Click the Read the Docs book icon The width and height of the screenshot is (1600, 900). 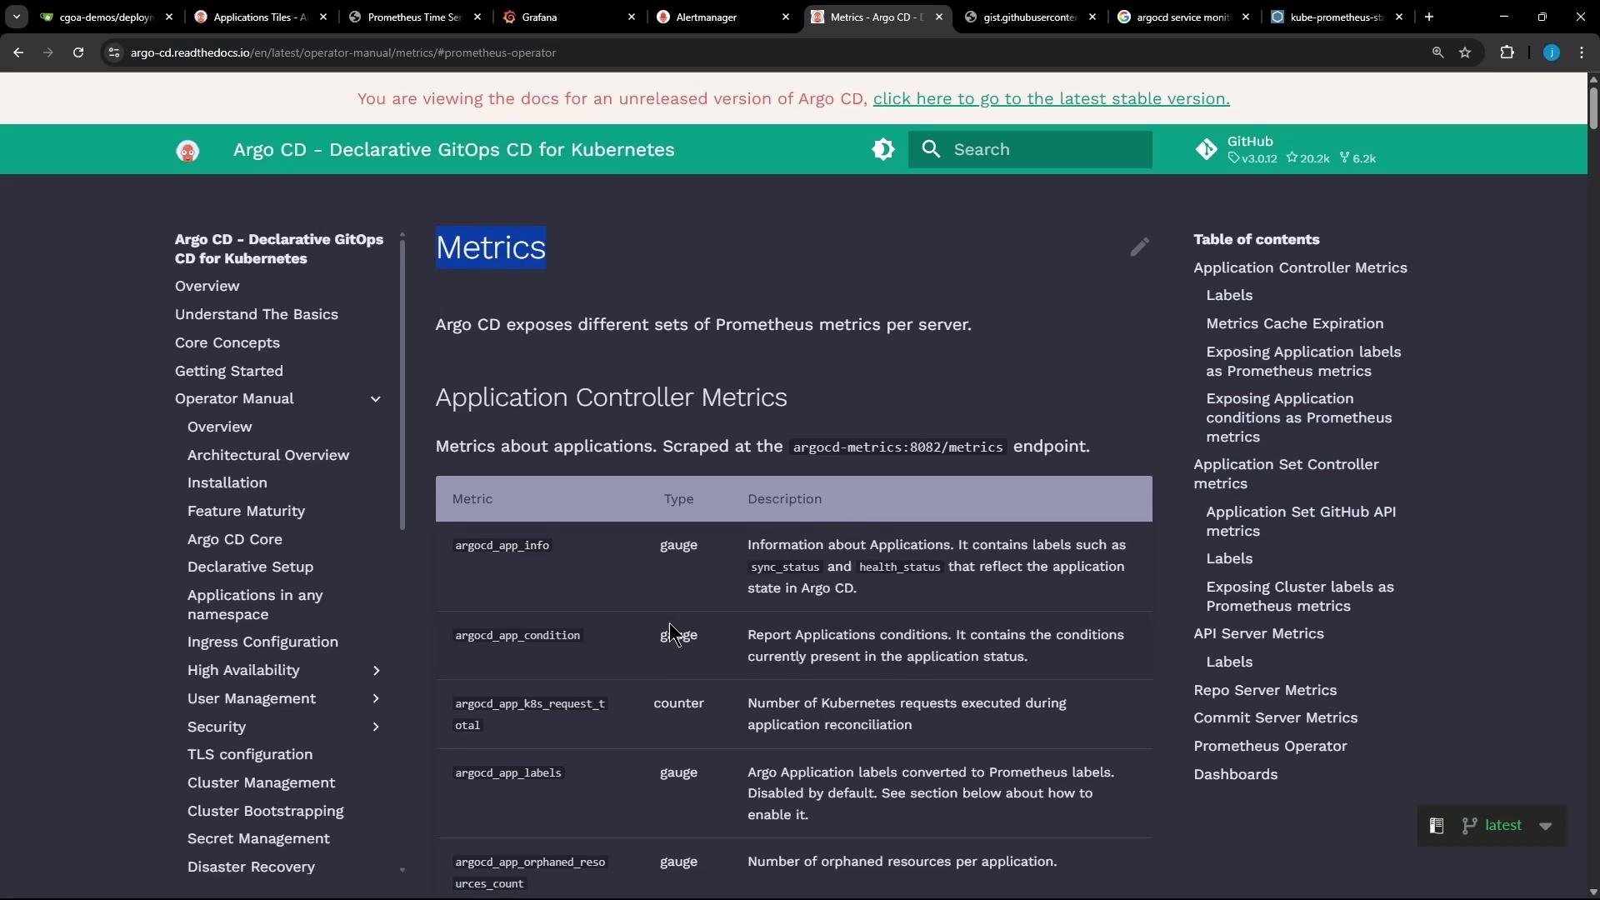coord(1437,826)
